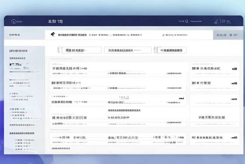
Task: Click the middle outlined button without an icon
Action: click(128, 50)
